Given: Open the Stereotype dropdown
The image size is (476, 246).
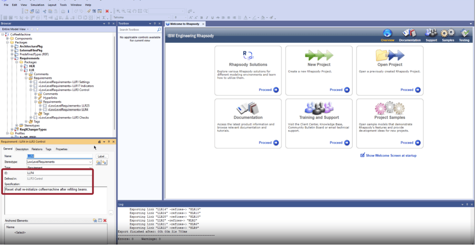Looking at the screenshot, I should point(90,162).
